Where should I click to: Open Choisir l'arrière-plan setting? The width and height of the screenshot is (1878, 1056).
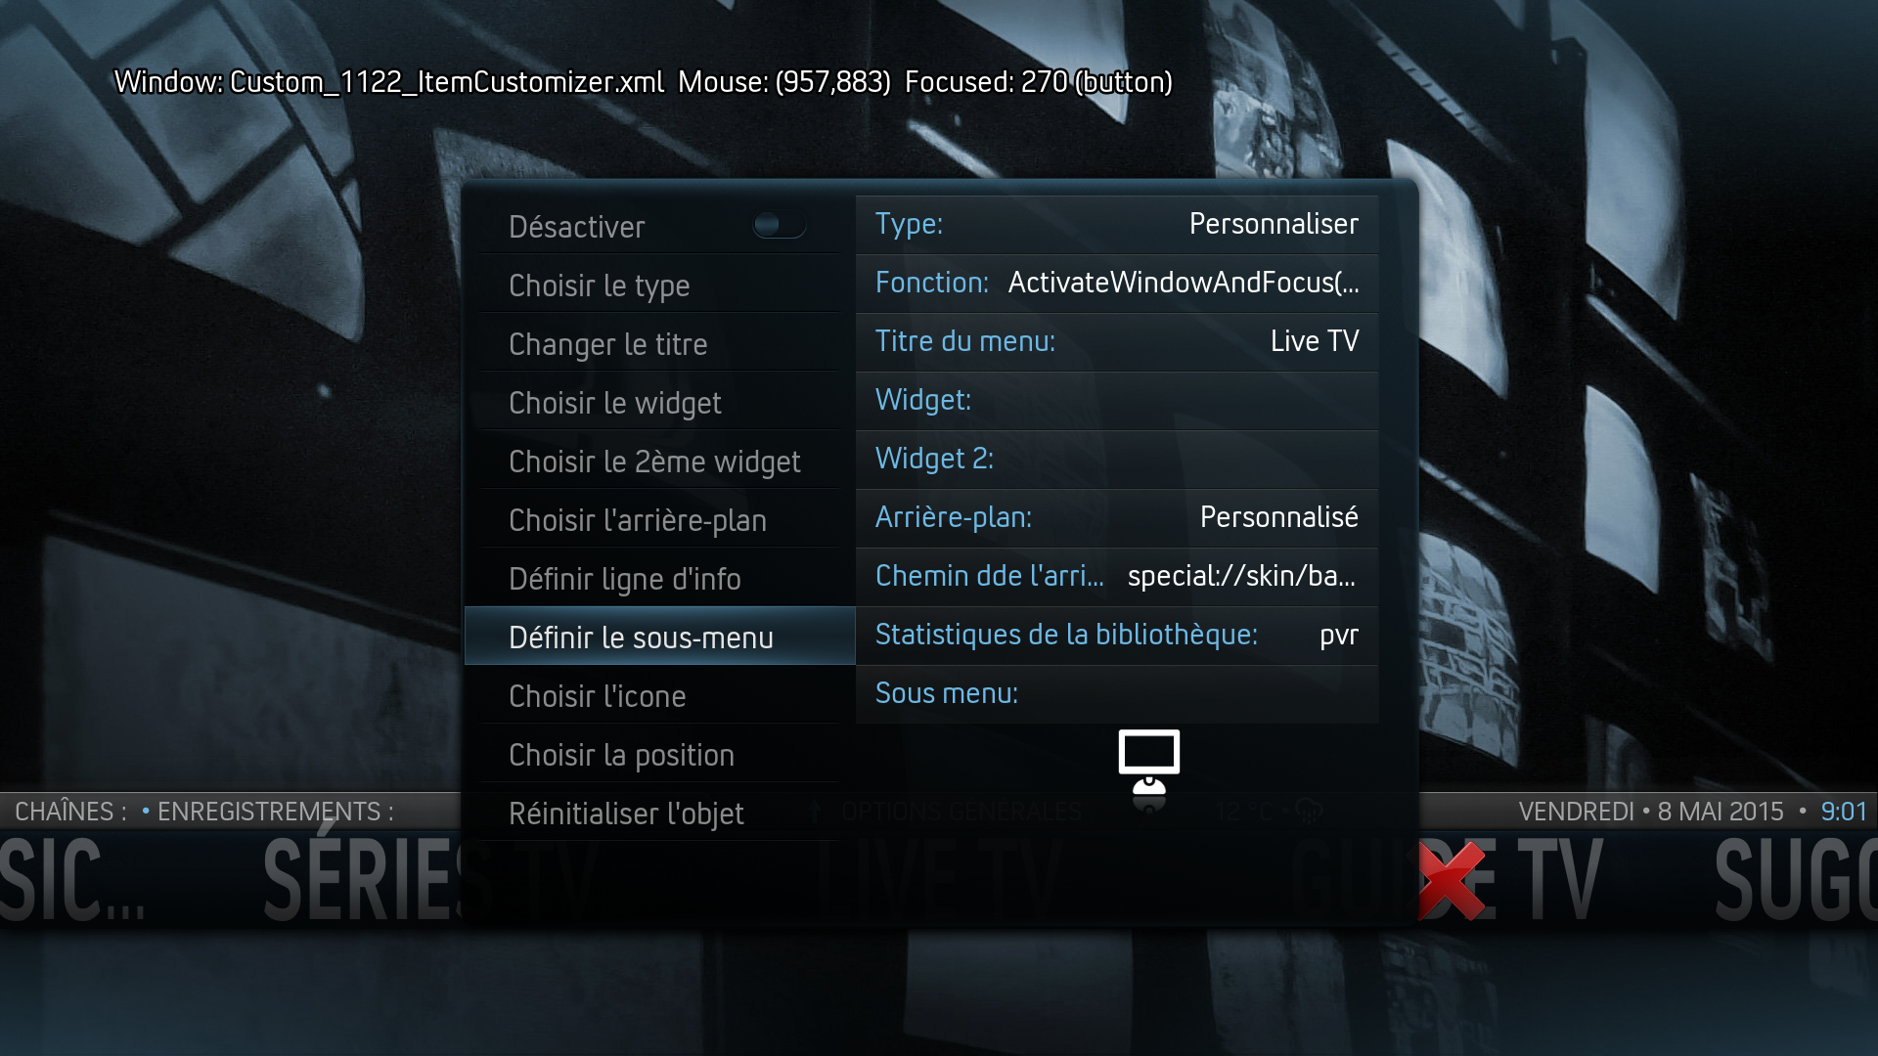[659, 519]
